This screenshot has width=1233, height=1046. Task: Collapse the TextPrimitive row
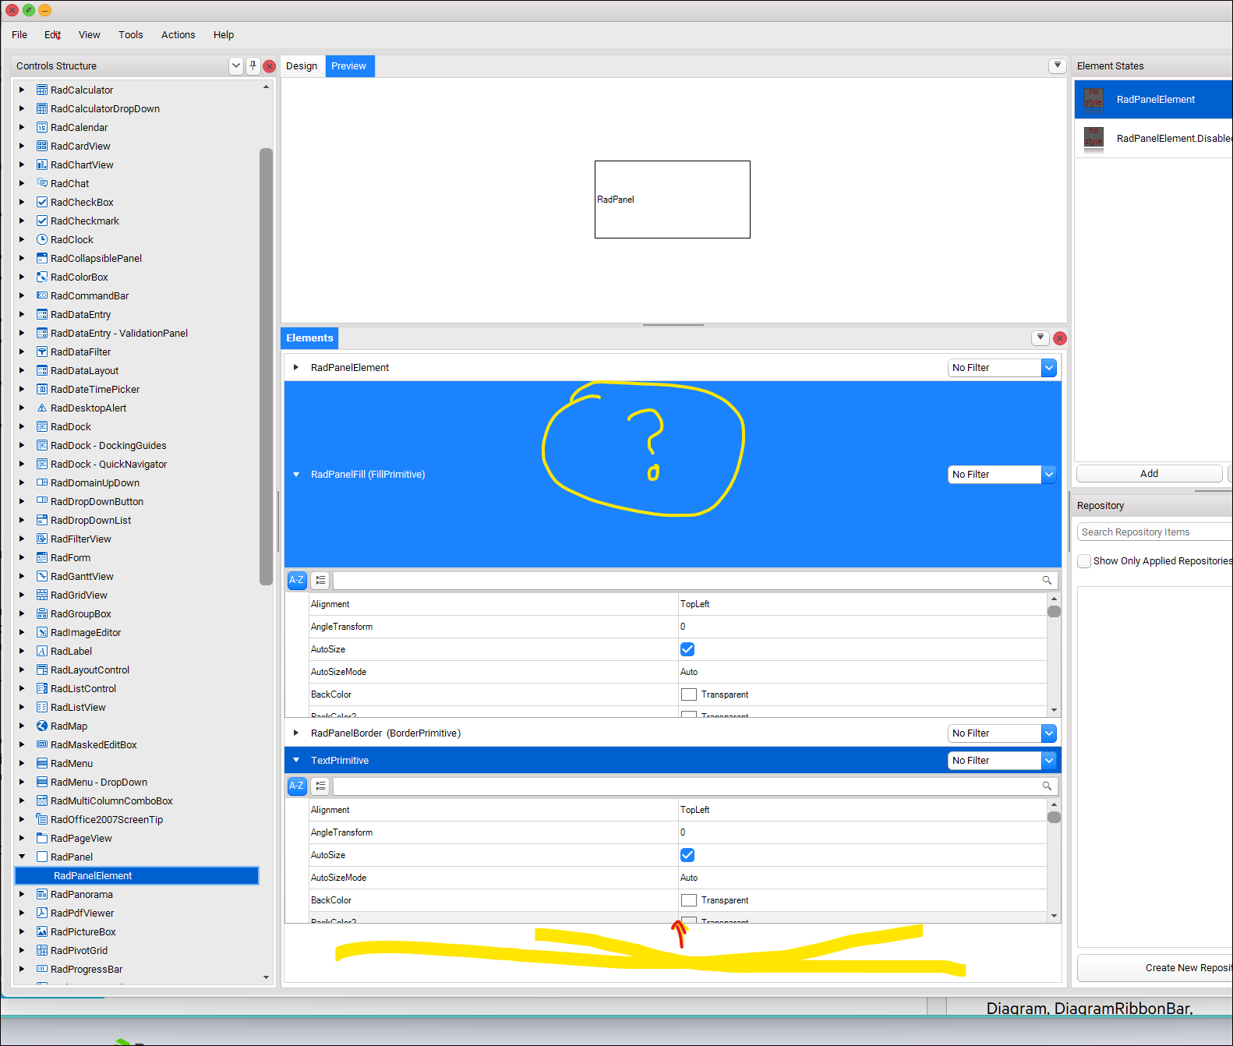point(296,760)
